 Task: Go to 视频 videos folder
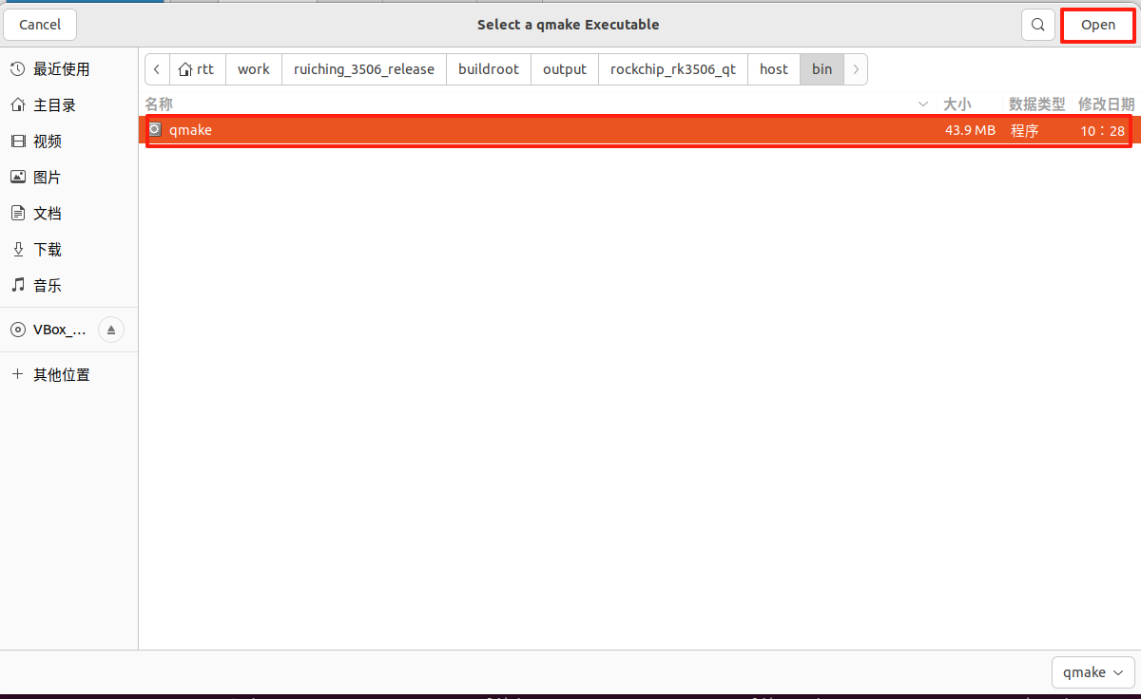pyautogui.click(x=48, y=142)
